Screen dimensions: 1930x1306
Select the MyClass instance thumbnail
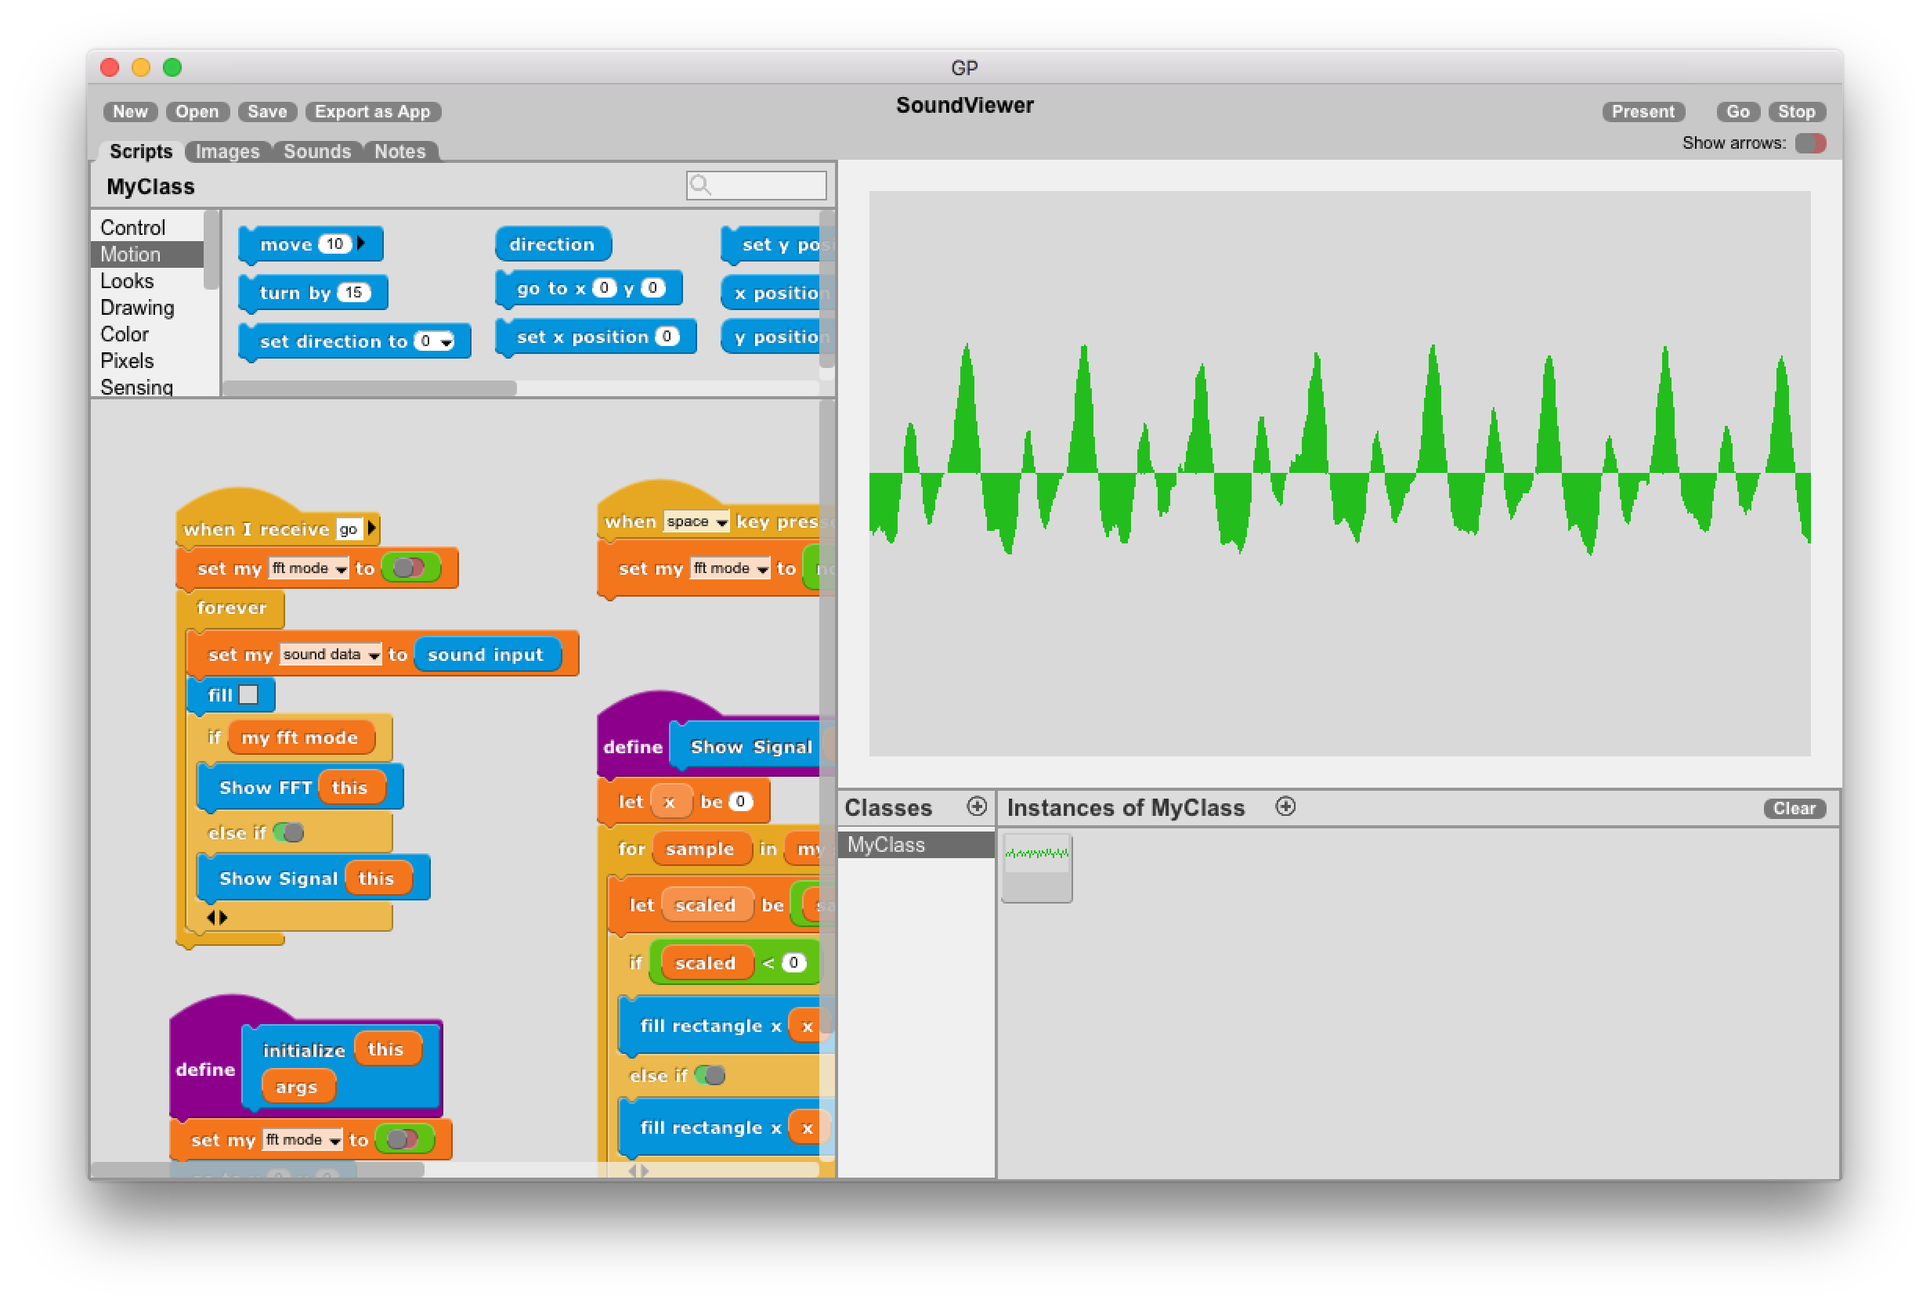[x=1035, y=868]
